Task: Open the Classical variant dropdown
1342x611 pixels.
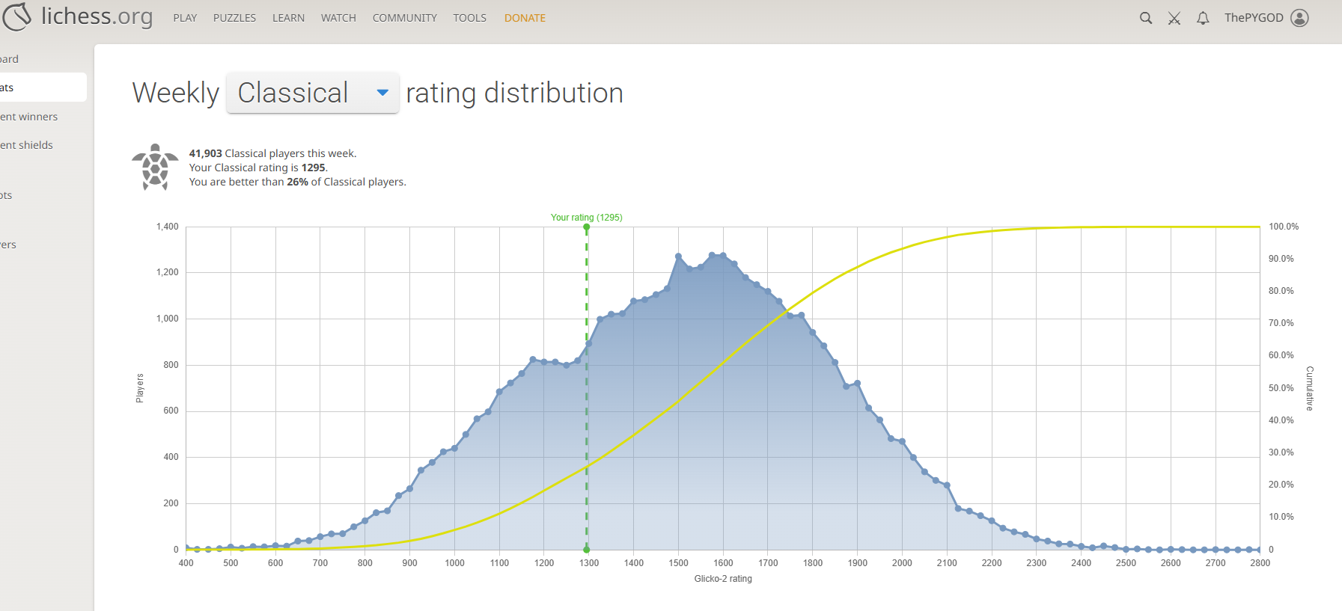Action: (312, 93)
